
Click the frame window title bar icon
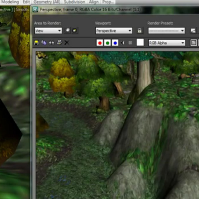35,10
